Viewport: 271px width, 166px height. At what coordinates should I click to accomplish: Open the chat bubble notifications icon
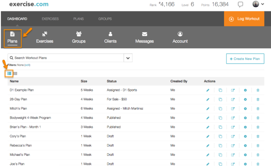click(x=240, y=4)
